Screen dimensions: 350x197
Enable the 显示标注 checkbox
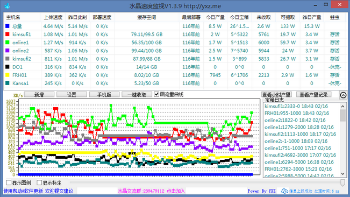tap(39, 182)
